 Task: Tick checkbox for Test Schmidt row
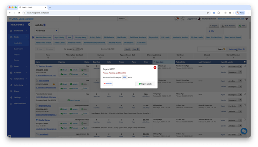click(245, 80)
